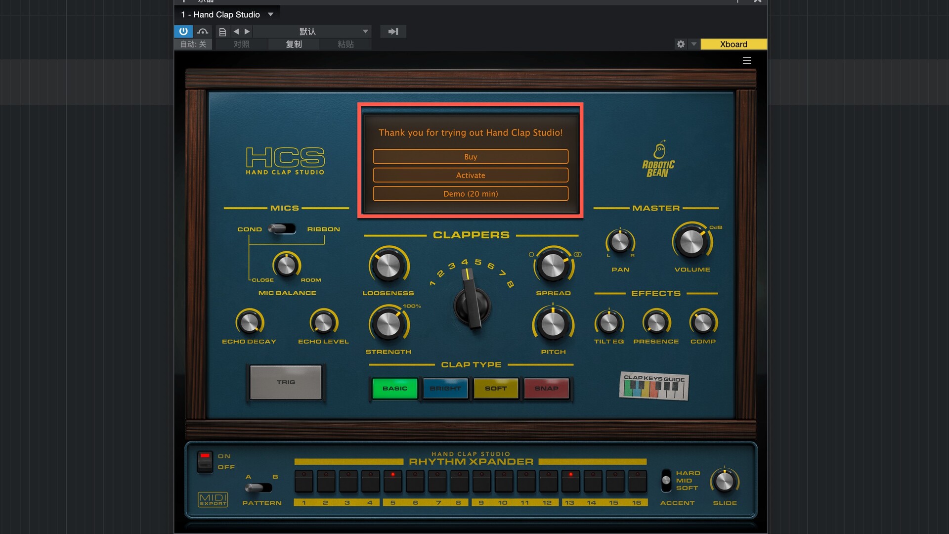
Task: Click the Comp knob
Action: tap(703, 322)
